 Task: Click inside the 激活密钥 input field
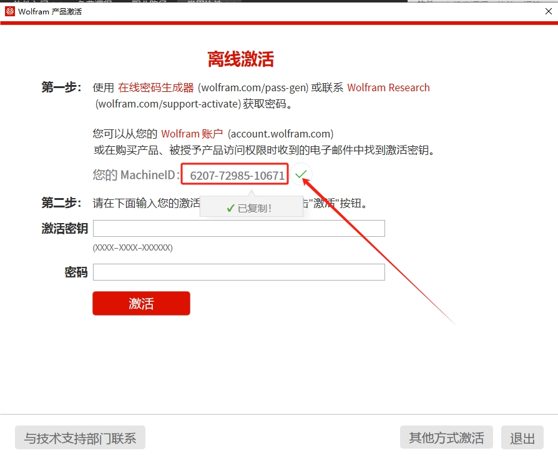[x=239, y=228]
